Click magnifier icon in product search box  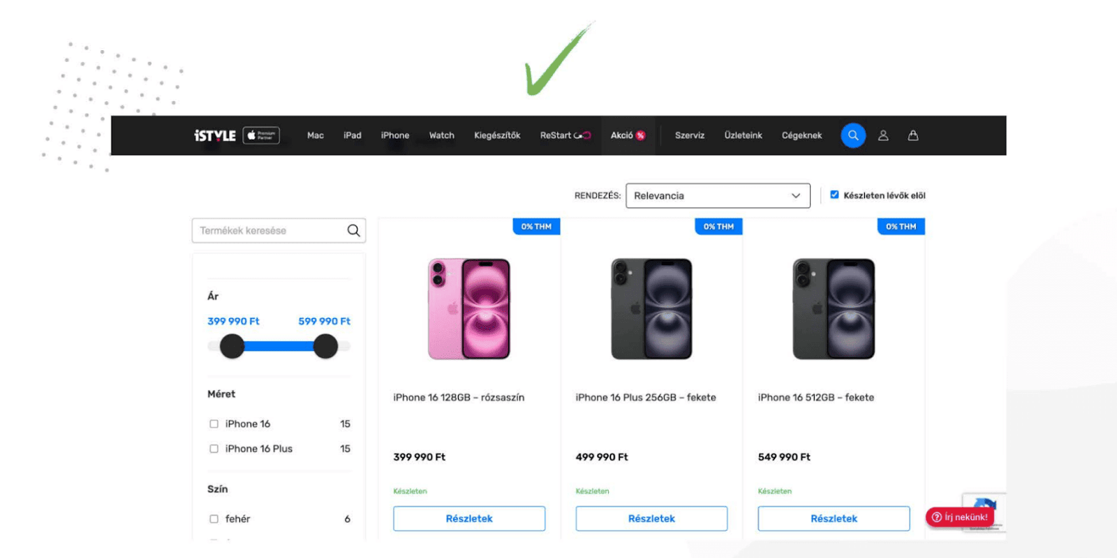[354, 230]
